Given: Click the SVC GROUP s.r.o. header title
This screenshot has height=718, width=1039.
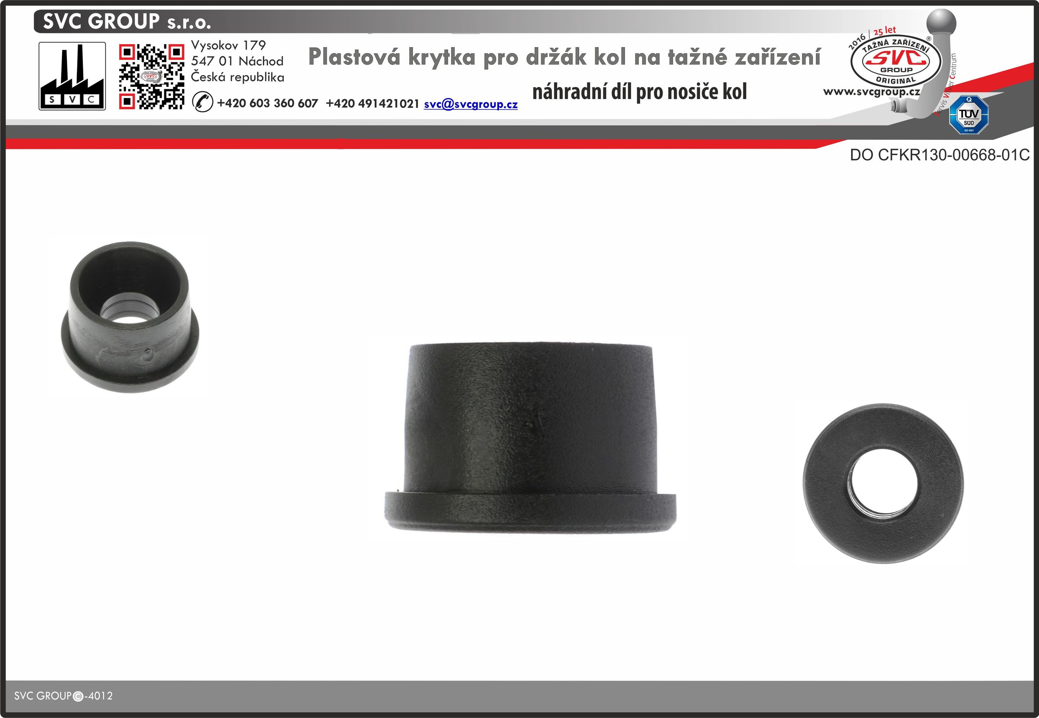Looking at the screenshot, I should (127, 22).
